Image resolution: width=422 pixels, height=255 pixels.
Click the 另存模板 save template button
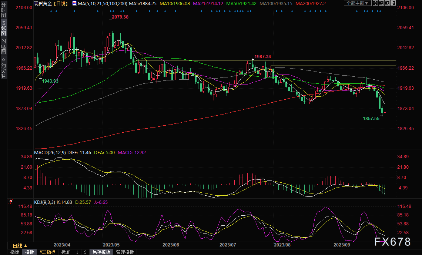click(x=101, y=252)
